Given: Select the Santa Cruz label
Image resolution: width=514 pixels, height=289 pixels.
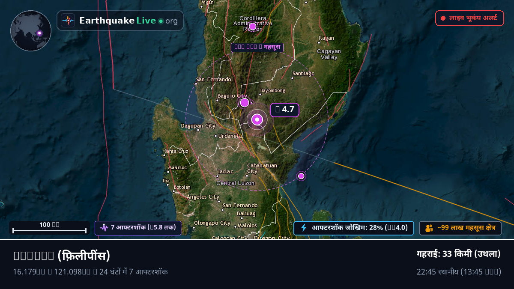Looking at the screenshot, I should click(x=176, y=151).
